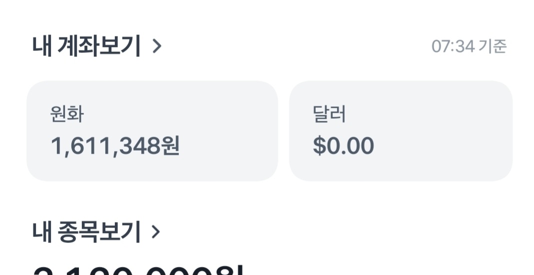Viewport: 534px width, 275px height.
Task: Tap the chevron beside 내 계좌보기
Action: click(157, 46)
